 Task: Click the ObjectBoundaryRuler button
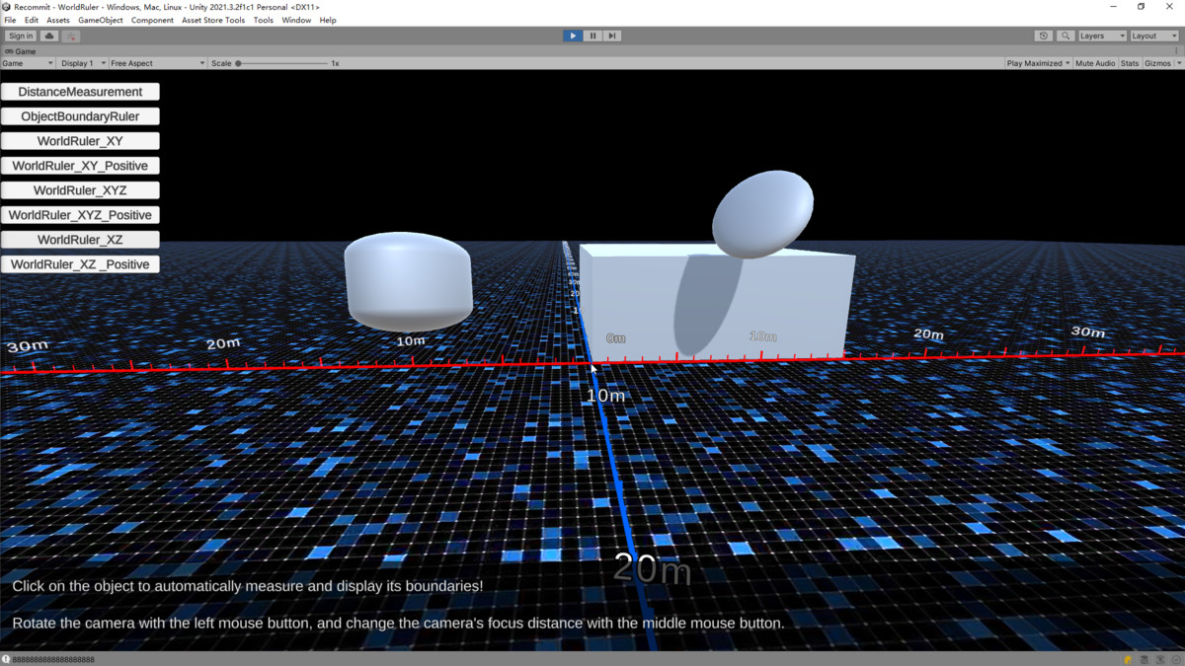(x=80, y=116)
